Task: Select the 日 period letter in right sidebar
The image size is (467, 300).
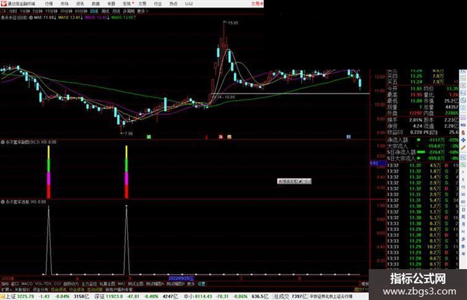Action: tap(464, 210)
